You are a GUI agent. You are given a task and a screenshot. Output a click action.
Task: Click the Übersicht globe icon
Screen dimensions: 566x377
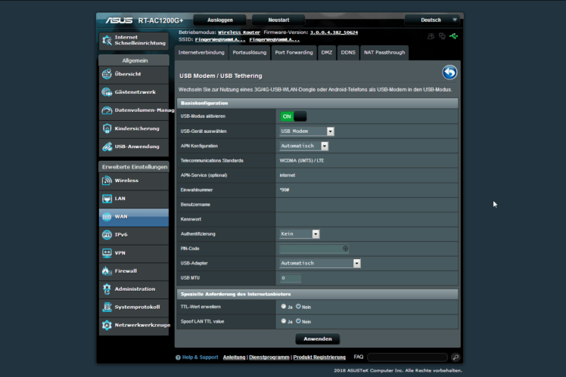[107, 74]
